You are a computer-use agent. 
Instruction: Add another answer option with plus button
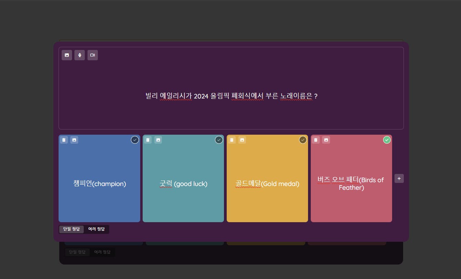(399, 178)
